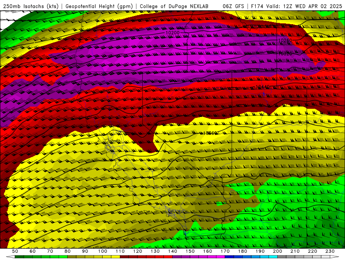Click the '250mb Isotachs (kts)' title text
Screen dimensions: 345x259
pyautogui.click(x=31, y=6)
